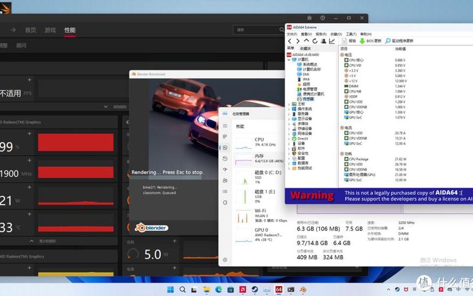Screen dimensions: 473x296
Task: Open Task Manager startup apps sidebar icon
Action: pos(225,169)
